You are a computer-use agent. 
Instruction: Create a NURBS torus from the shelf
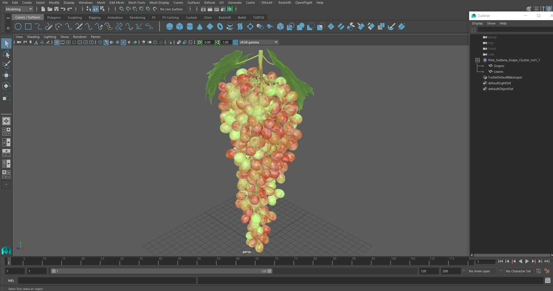click(220, 27)
